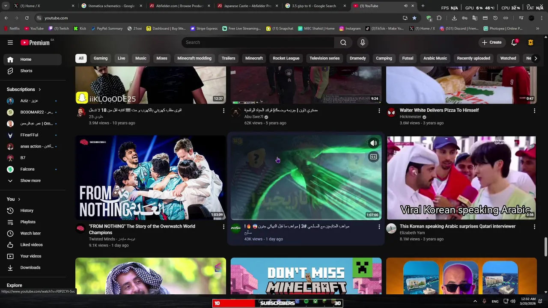Open DON'T MISS MINECRAFT thumbnail

(306, 276)
